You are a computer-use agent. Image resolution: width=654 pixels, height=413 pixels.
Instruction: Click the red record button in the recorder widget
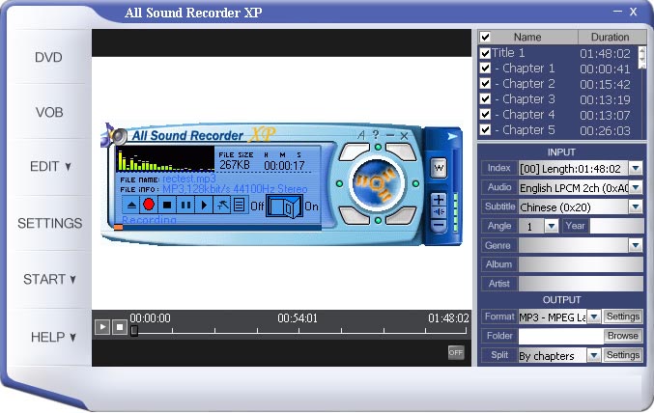point(149,205)
